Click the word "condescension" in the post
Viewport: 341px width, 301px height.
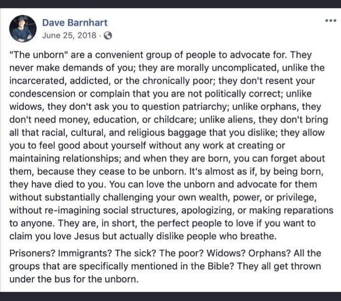click(42, 94)
